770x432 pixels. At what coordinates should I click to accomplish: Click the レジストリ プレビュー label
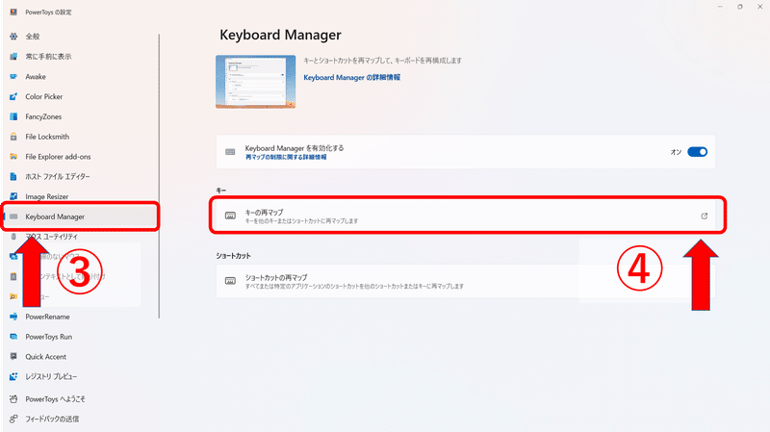tap(51, 376)
